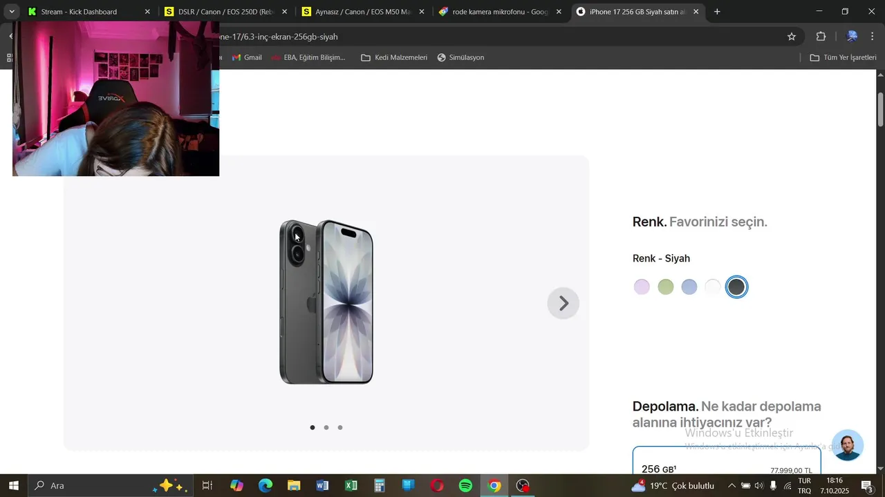Open OBS Studio from taskbar
Viewport: 885px width, 497px height.
pos(523,486)
